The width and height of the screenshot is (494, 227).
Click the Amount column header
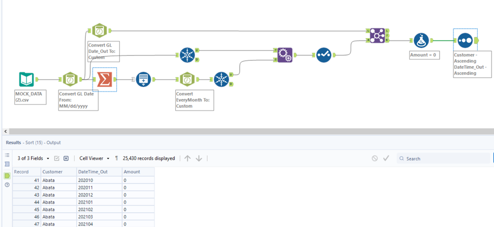(138, 172)
